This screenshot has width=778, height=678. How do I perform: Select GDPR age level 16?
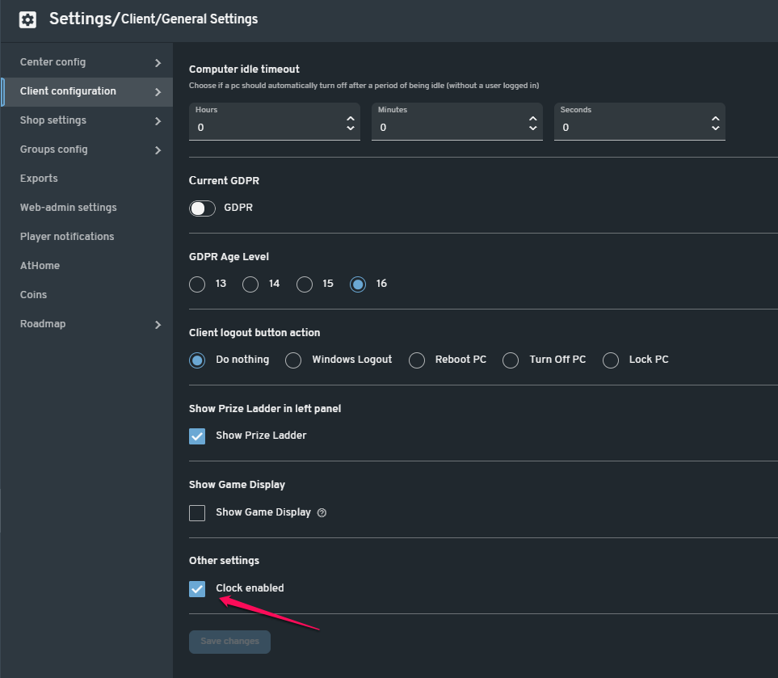pos(358,284)
